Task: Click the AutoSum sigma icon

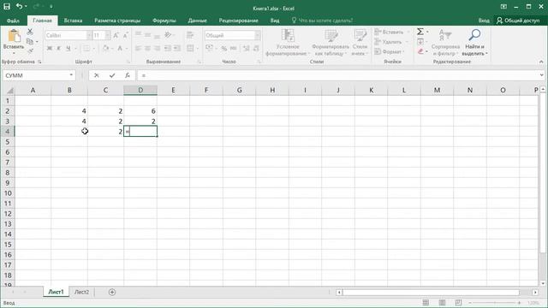Action: coord(420,33)
